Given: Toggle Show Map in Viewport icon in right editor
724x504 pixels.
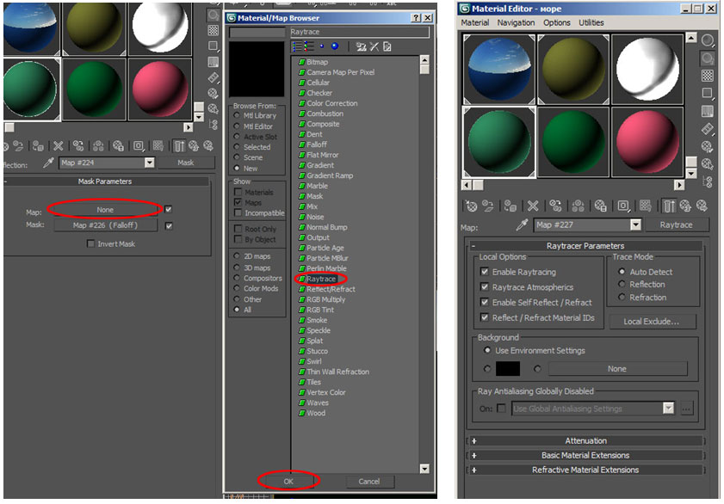Looking at the screenshot, I should 646,206.
